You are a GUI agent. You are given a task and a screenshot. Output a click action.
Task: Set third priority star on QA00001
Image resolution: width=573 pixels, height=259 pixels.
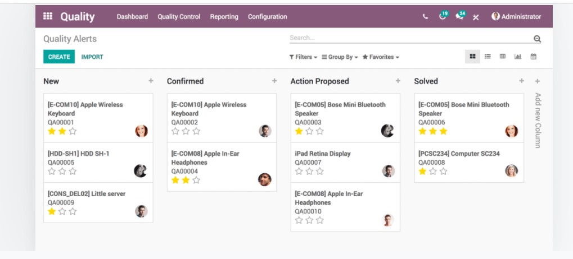click(73, 131)
